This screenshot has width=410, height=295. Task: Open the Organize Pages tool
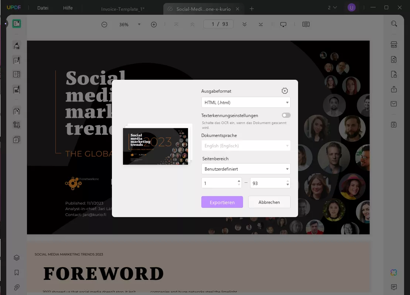[x=17, y=111]
